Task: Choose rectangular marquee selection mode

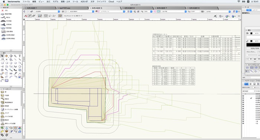Action: tap(46, 16)
